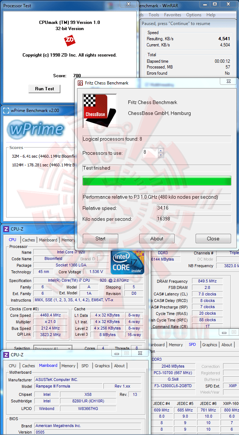Click the Model field Rampage III Formula
Viewport: 239px width, 435px height.
pos(68,386)
